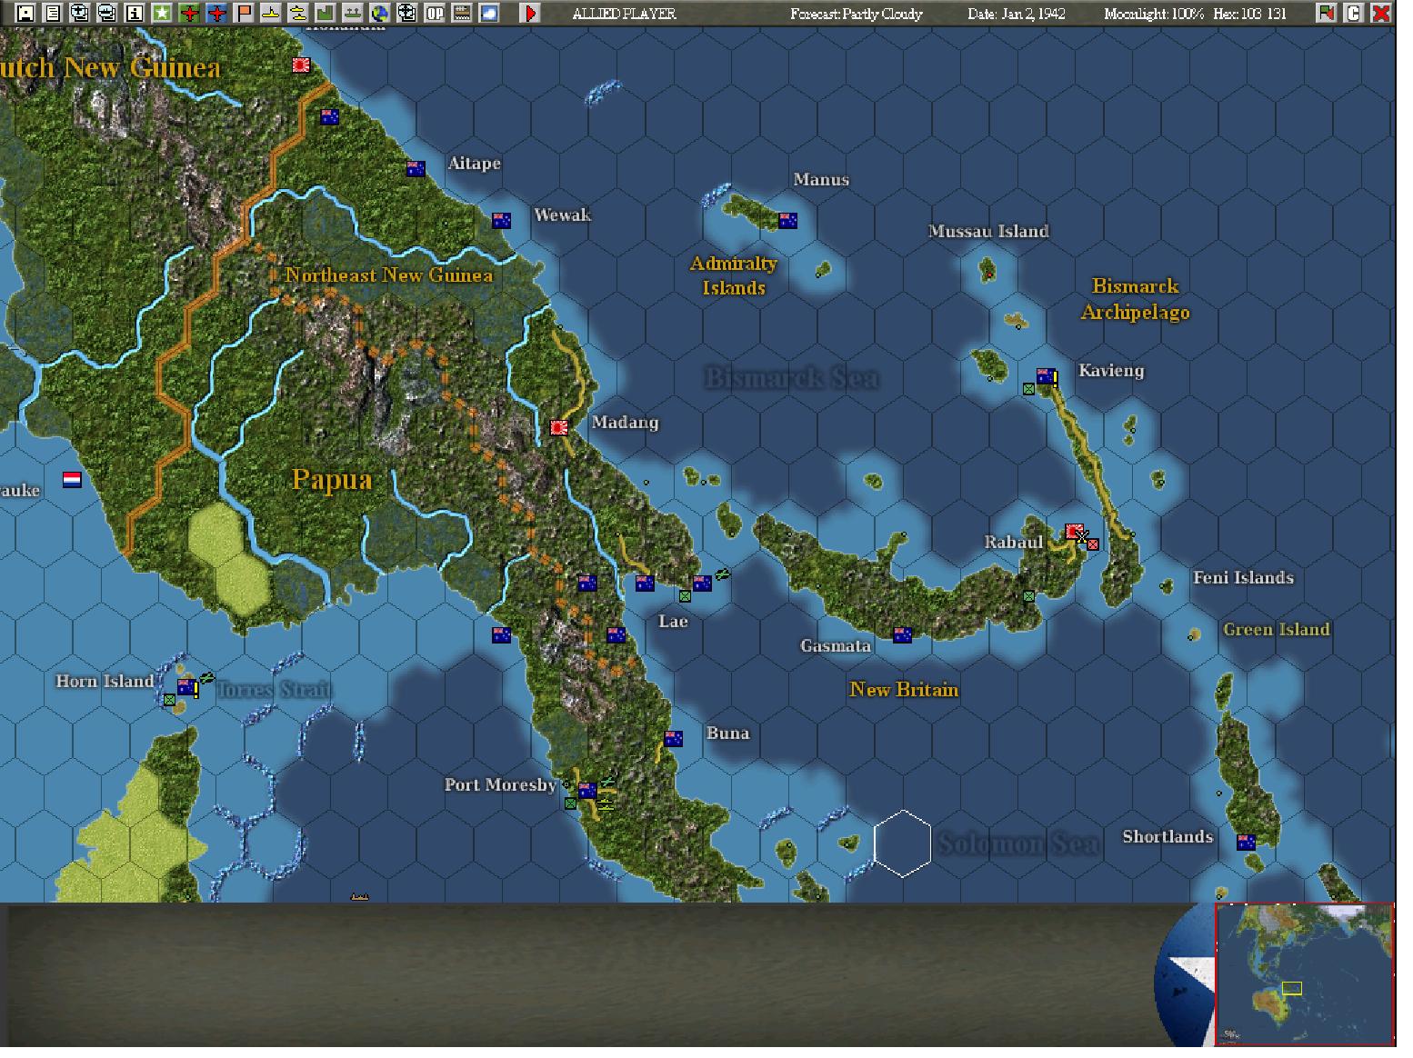The image size is (1413, 1058).
Task: Click the two yellow ships icon
Action: (x=298, y=13)
